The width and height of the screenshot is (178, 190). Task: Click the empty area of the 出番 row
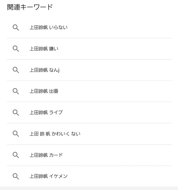click(115, 91)
